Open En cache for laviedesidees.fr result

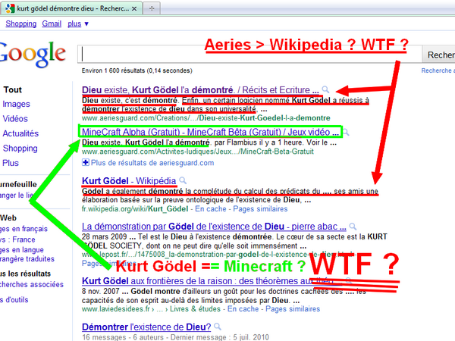tap(243, 309)
